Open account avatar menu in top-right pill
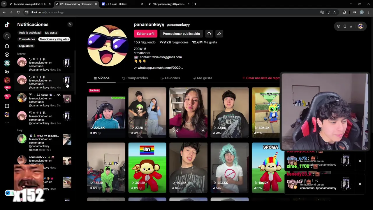Viewport: 373px width, 210px height. [360, 26]
